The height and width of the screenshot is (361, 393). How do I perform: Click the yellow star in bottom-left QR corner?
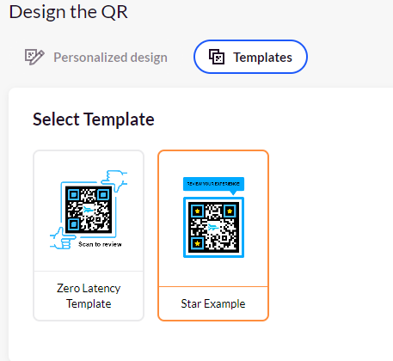[197, 243]
